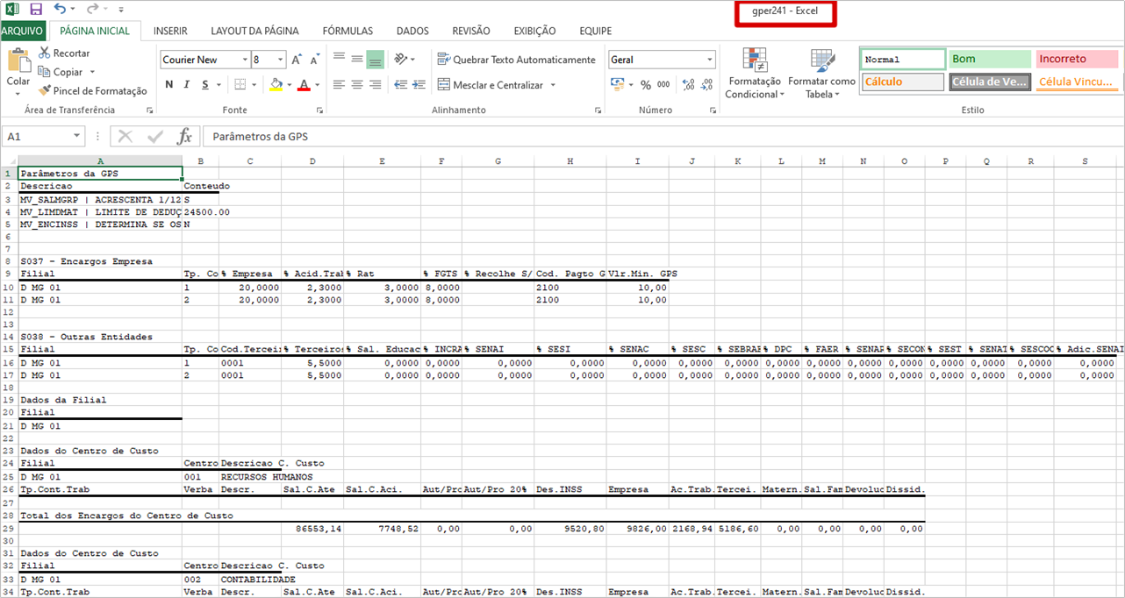
Task: Toggle bold N formatting
Action: [x=169, y=85]
